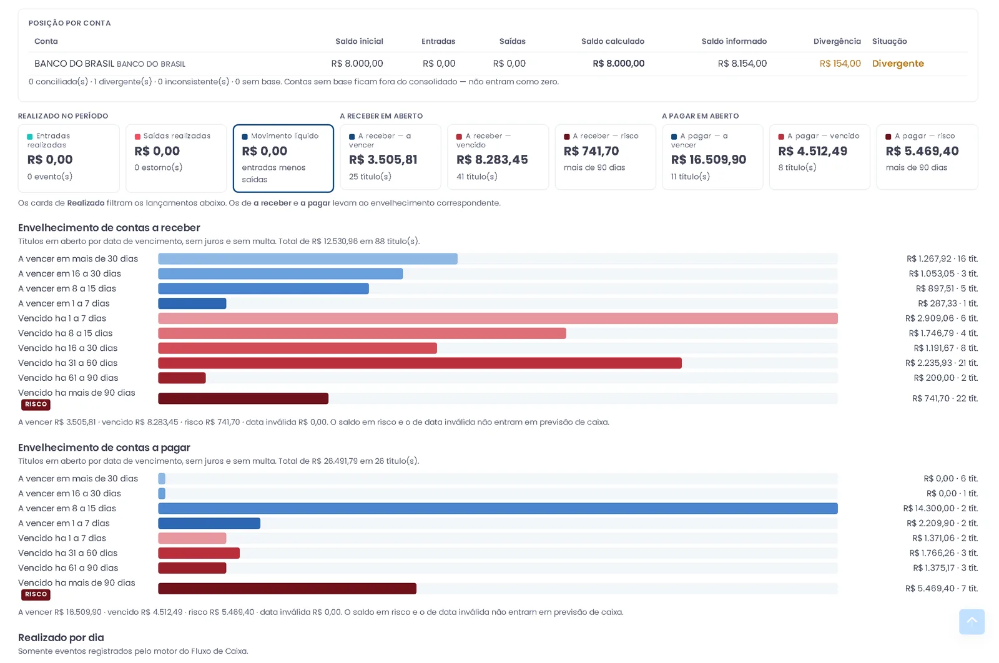The height and width of the screenshot is (663, 999).
Task: Open the 'A receber — a vencer' card
Action: 390,157
